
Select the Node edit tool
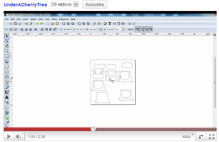click(7, 41)
